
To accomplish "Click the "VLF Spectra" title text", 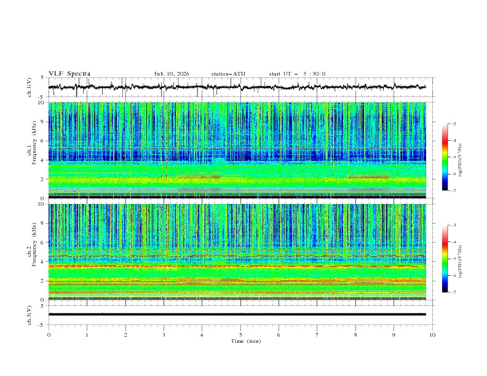I will (x=69, y=74).
